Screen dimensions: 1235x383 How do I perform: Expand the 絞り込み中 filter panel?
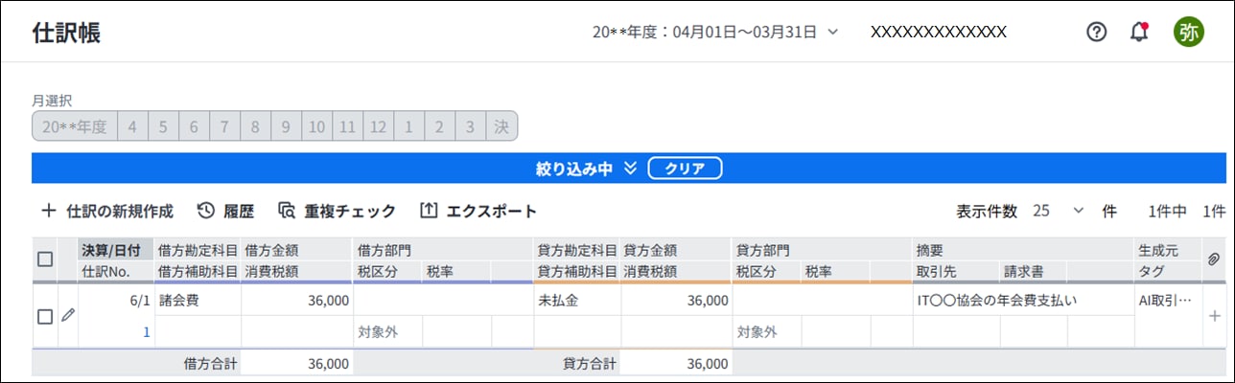[x=587, y=169]
